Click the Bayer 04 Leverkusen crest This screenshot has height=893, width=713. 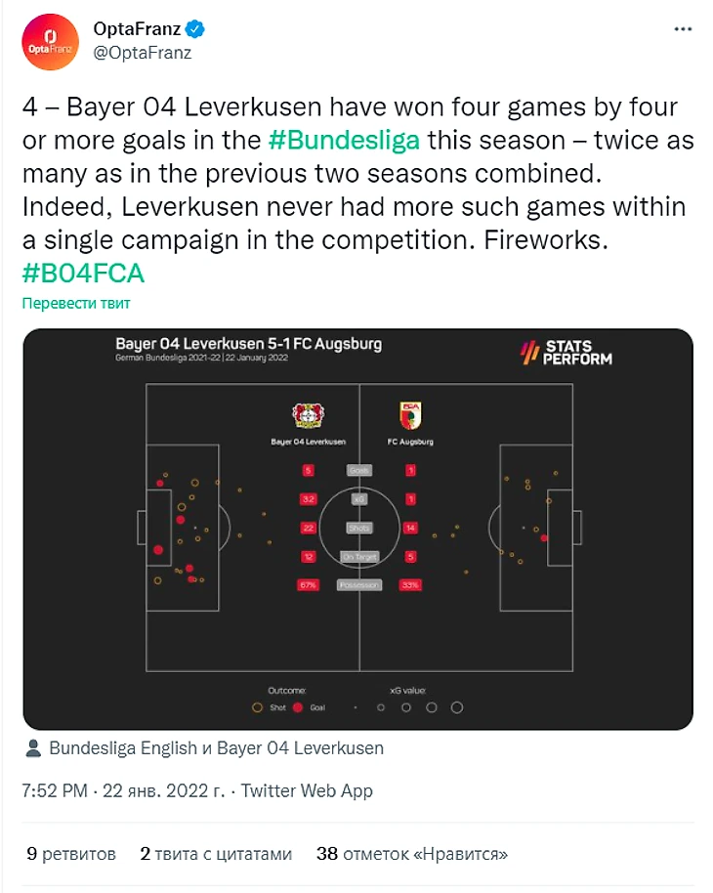308,415
